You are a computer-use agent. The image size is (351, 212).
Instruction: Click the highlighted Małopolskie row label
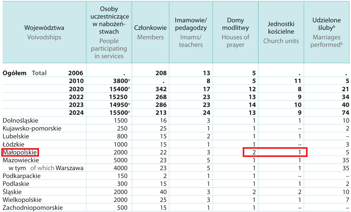tap(20, 152)
